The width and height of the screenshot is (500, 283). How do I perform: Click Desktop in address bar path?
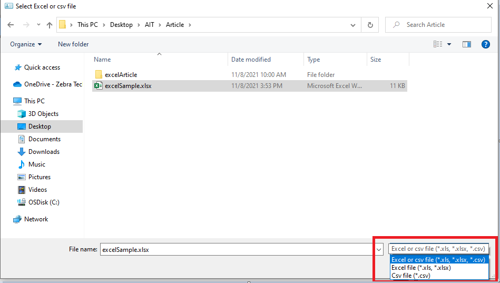coord(121,25)
